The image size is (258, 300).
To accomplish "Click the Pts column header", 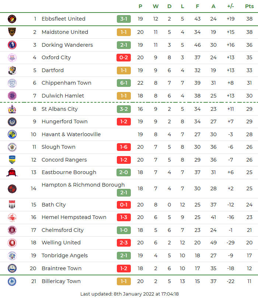I will tap(250, 6).
